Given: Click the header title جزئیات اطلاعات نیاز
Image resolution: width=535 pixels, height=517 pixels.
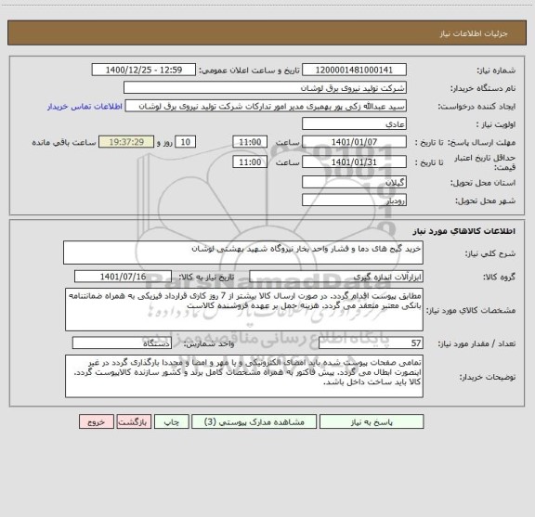Looking at the screenshot, I should click(x=474, y=33).
